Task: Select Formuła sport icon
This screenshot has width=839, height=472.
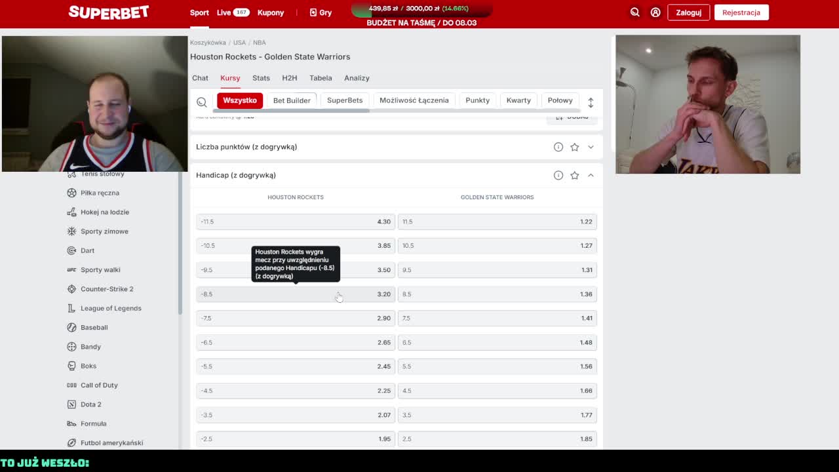Action: tap(71, 423)
